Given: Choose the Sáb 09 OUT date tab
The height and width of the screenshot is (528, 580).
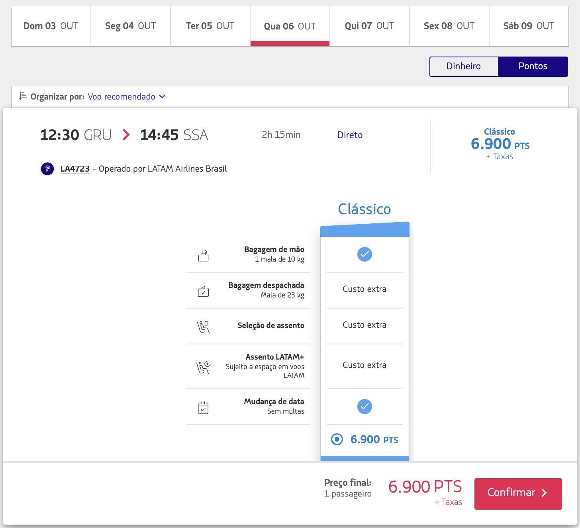Looking at the screenshot, I should click(529, 26).
